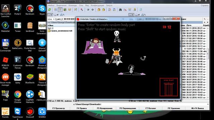Image resolution: width=214 pixels, height=120 pixels.
Task: Select network drive button in left panel
Action: [x=62, y=15]
